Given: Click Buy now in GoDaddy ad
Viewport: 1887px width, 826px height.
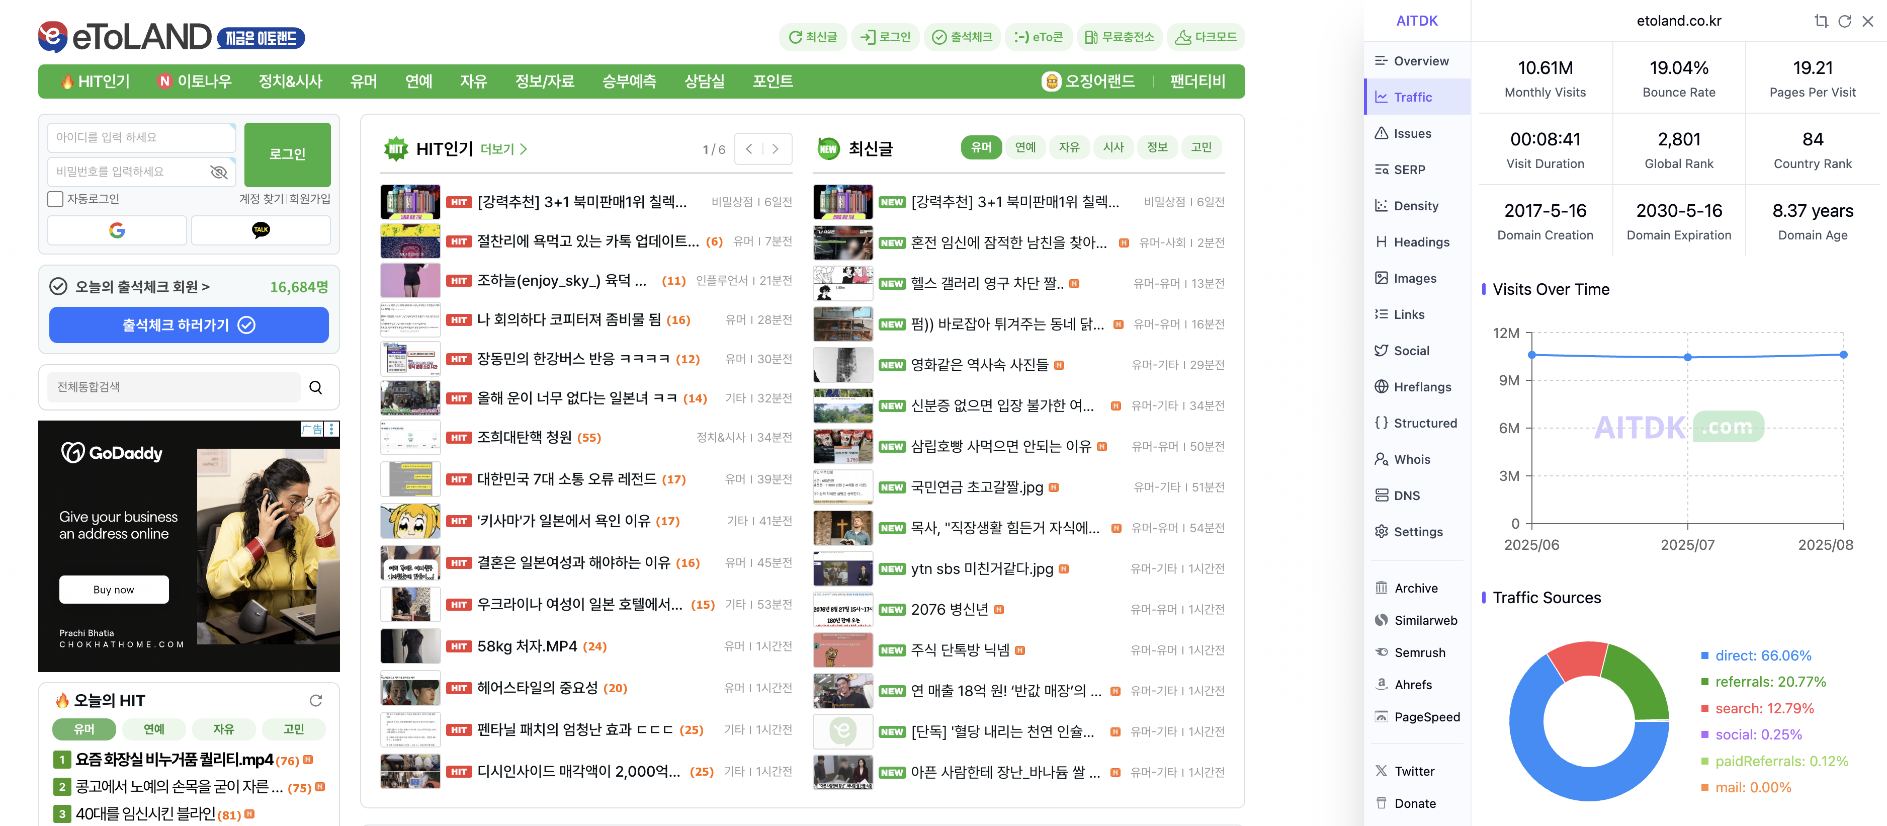Looking at the screenshot, I should tap(114, 589).
